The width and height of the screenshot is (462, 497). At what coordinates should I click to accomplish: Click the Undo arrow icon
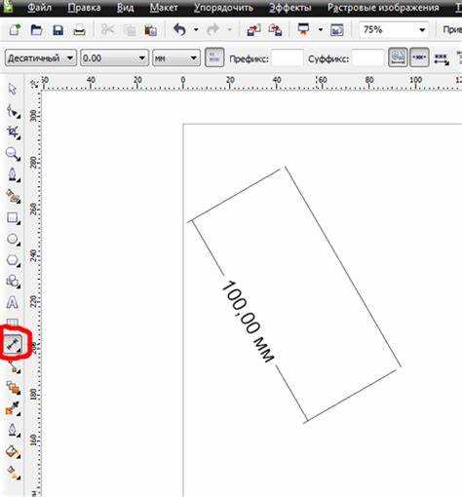tap(179, 30)
